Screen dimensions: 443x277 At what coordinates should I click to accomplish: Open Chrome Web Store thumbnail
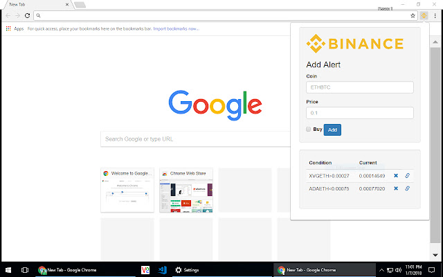tap(186, 190)
